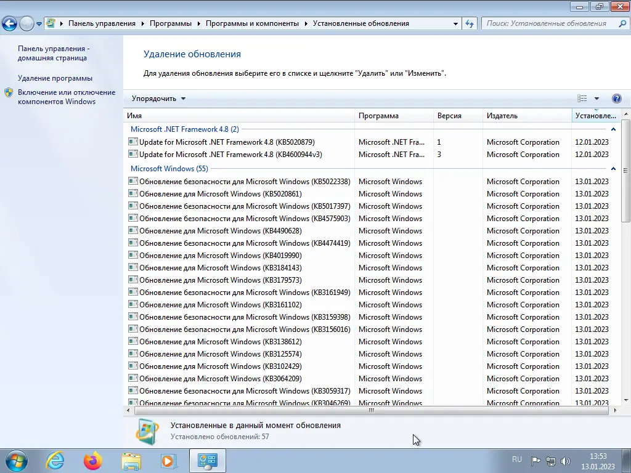Open Включение или отключение компонентов Windows
This screenshot has height=473, width=631.
[x=67, y=97]
